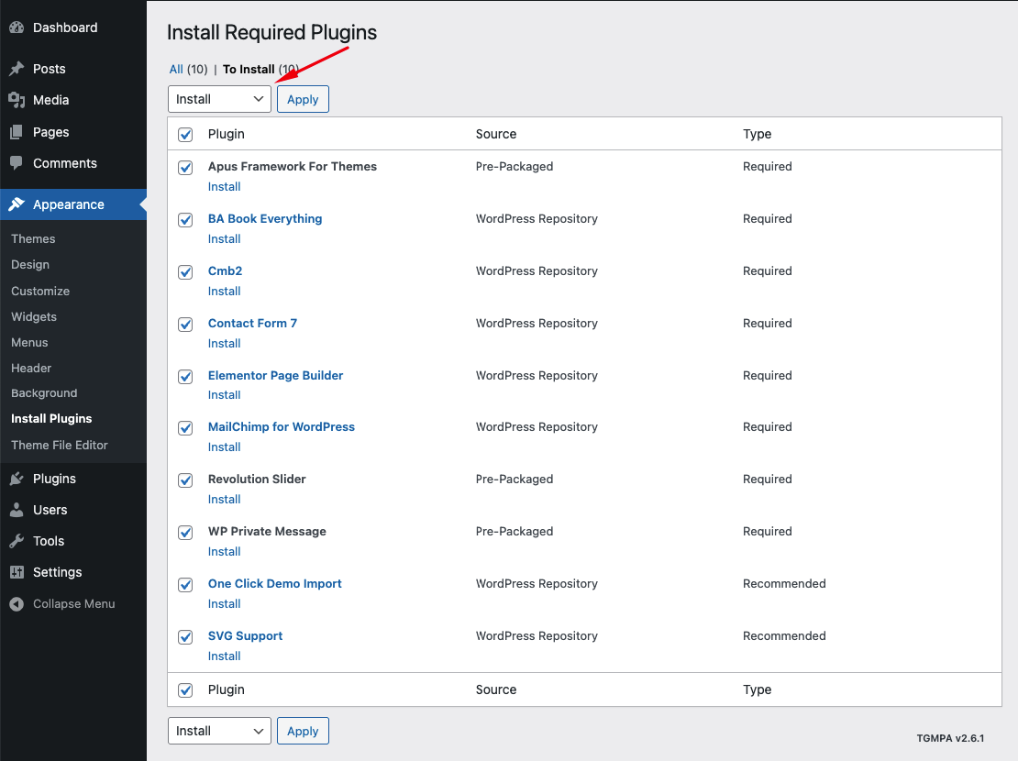Open the Settings sliders icon
This screenshot has height=761, width=1018.
click(17, 572)
